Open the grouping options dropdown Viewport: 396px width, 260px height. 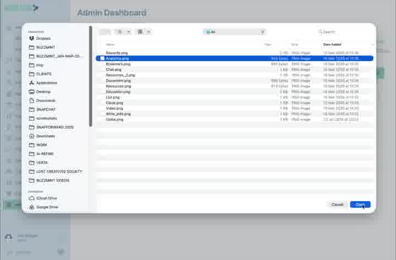pos(143,32)
